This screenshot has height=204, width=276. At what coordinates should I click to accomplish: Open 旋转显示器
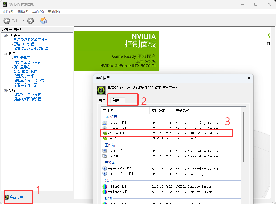tap(22, 67)
